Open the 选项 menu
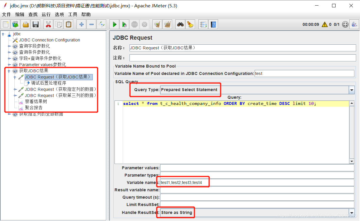 (x=59, y=14)
